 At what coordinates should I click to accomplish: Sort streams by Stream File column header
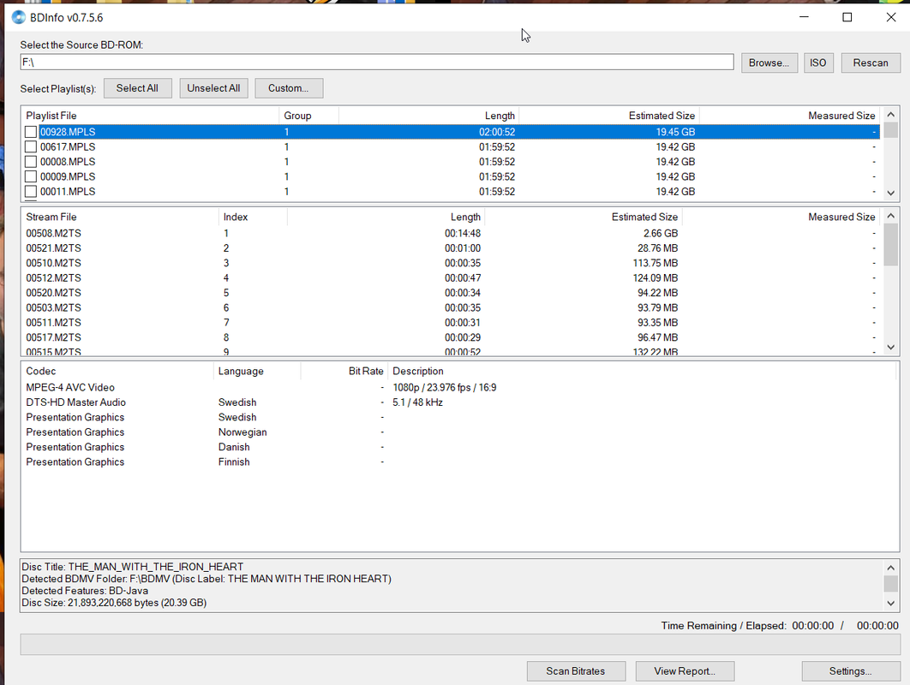click(x=120, y=217)
